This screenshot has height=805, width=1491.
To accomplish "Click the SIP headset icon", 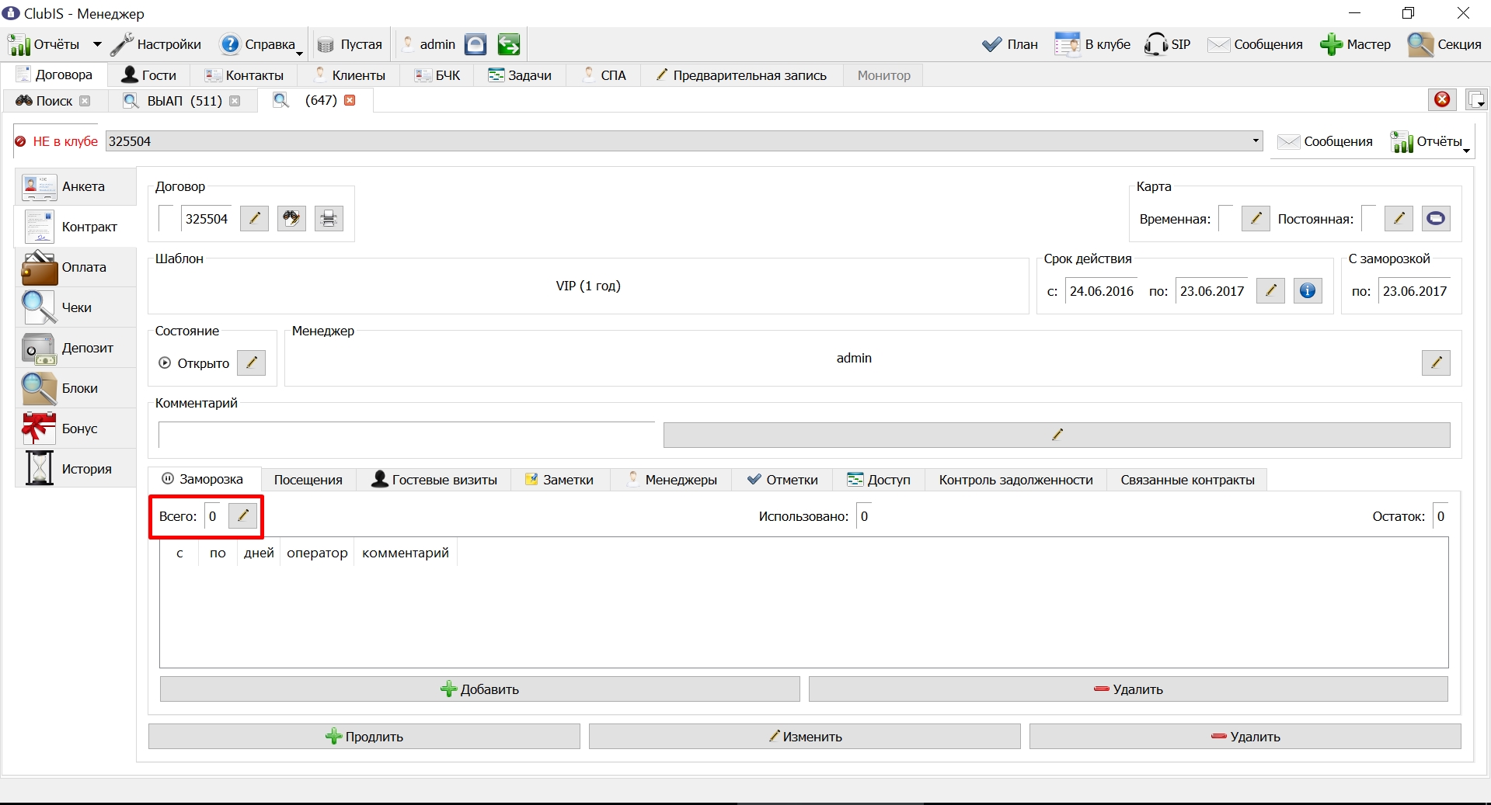I will 1167,44.
